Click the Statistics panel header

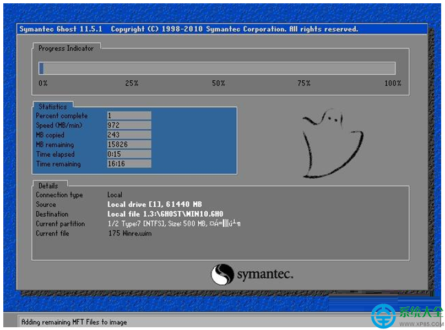[x=52, y=107]
